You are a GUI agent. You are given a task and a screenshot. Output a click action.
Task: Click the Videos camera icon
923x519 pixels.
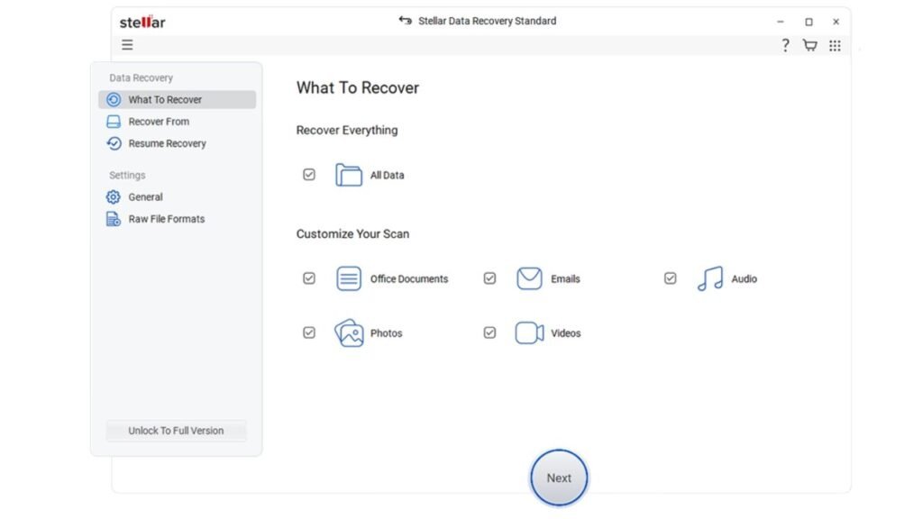click(x=529, y=332)
